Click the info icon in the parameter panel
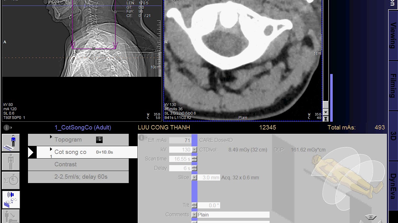Image resolution: width=398 pixels, height=223 pixels. (x=142, y=138)
